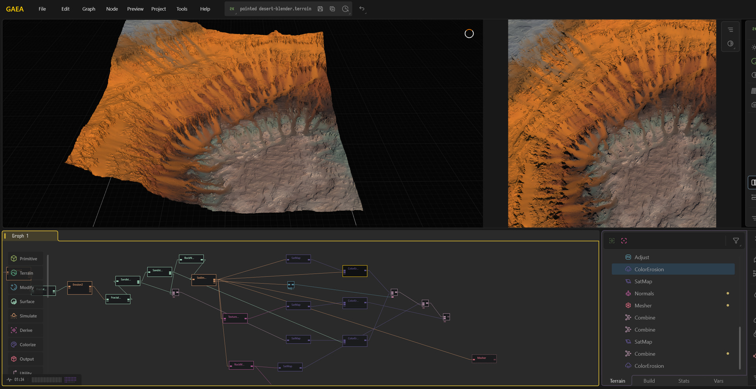Click the undo arrow icon
The width and height of the screenshot is (756, 389).
(x=362, y=9)
